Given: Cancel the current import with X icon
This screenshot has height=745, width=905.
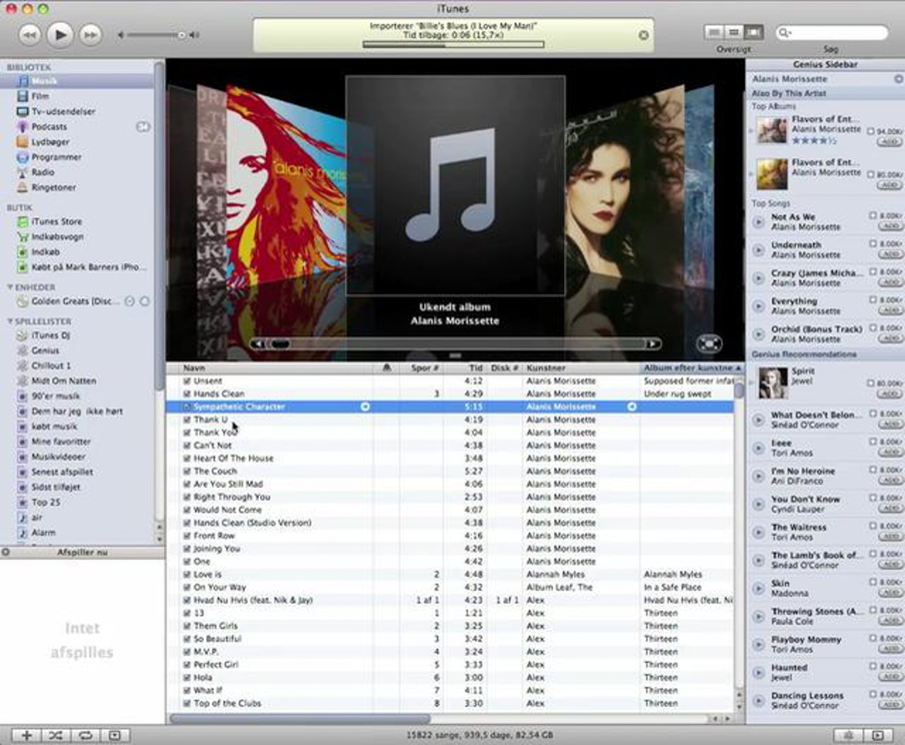Looking at the screenshot, I should pos(643,35).
